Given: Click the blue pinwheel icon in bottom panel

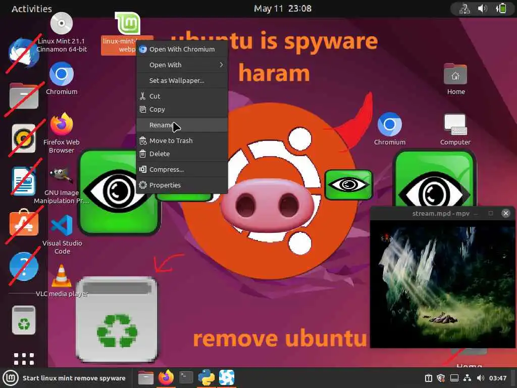Looking at the screenshot, I should [227, 377].
